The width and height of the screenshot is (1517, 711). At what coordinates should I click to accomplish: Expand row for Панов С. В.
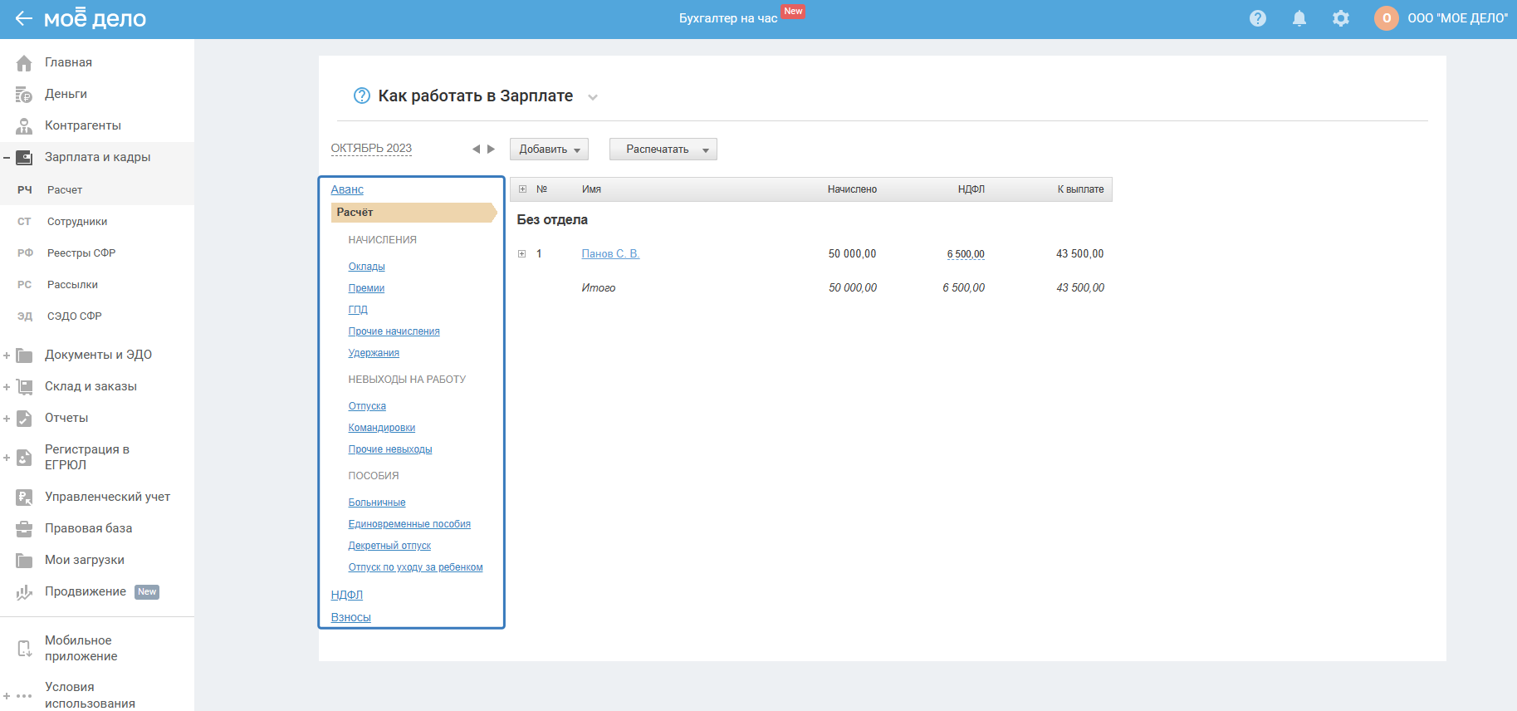pos(521,254)
